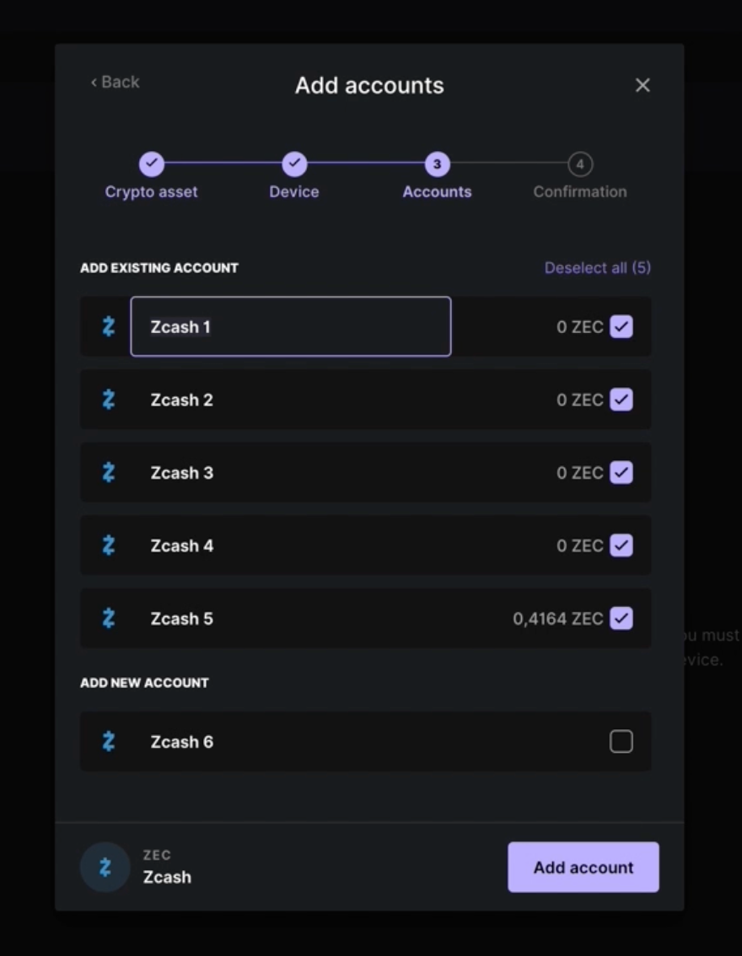
Task: Click the Zcash icon beside Zcash 6
Action: [x=109, y=741]
